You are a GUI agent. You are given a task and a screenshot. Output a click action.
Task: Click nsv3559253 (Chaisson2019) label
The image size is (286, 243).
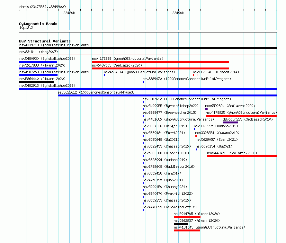click(167, 200)
